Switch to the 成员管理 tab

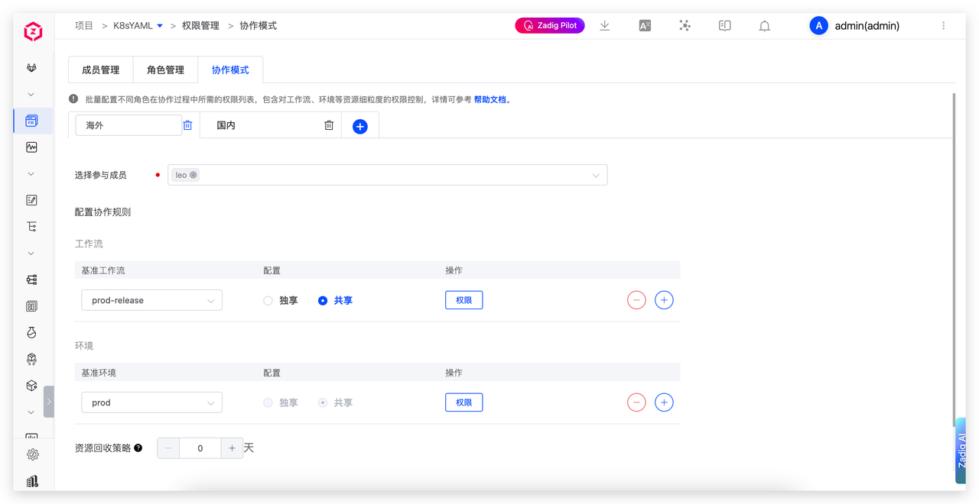(x=100, y=70)
